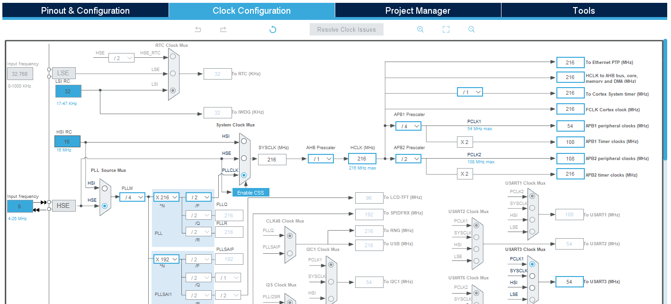Screen dimensions: 671x304
Task: Zoom out of the clock diagram
Action: coord(471,29)
